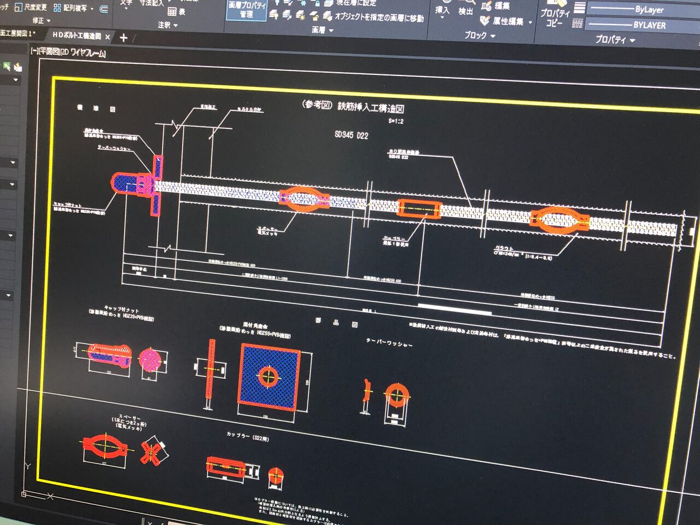Image resolution: width=700 pixels, height=525 pixels.
Task: Choose the 寸法記入 dimension tool
Action: (x=151, y=3)
